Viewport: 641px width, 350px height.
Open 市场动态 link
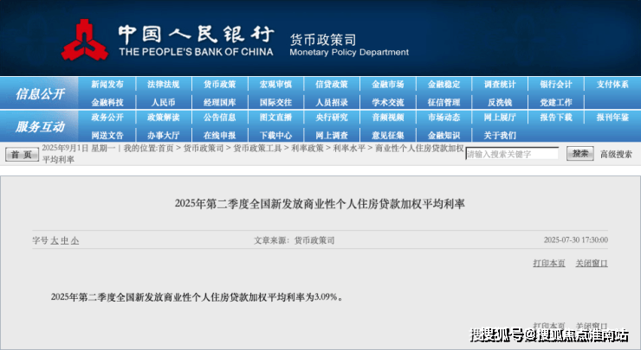[x=444, y=118]
